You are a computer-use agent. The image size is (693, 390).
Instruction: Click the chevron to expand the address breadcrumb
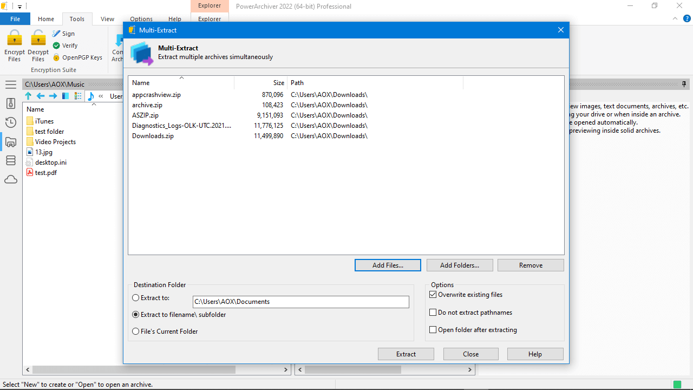pos(101,96)
